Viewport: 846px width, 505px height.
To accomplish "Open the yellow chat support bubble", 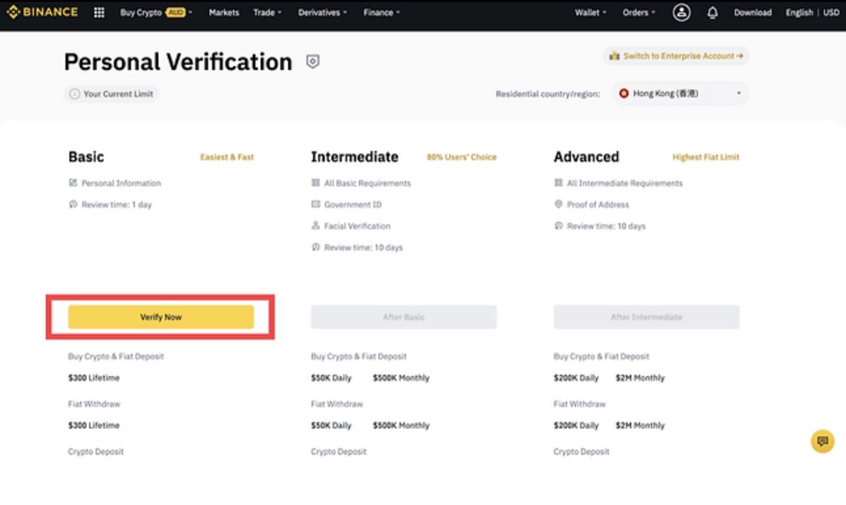I will point(822,441).
